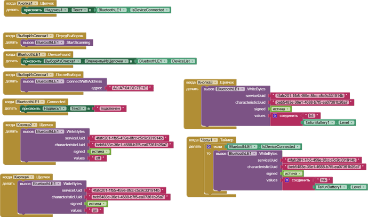Open Текст dropdown in Connected block

(78, 108)
